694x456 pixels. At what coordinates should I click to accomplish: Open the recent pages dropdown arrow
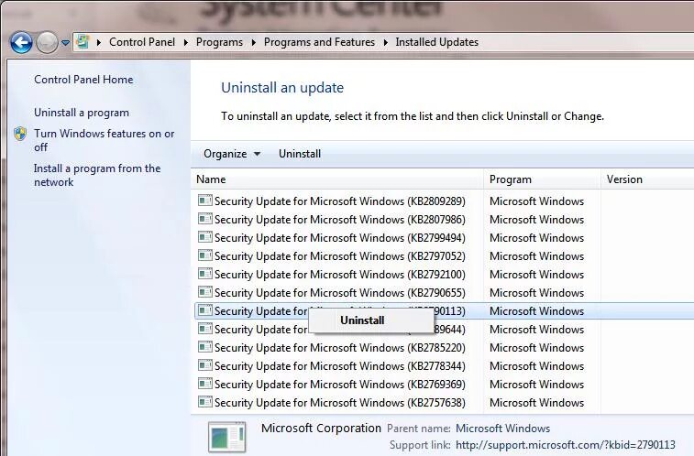point(65,43)
